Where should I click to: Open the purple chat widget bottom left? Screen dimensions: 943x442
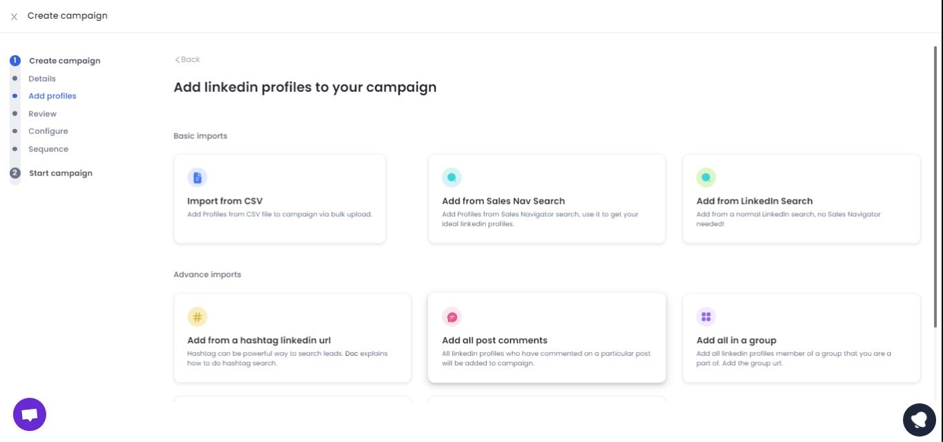coord(29,414)
